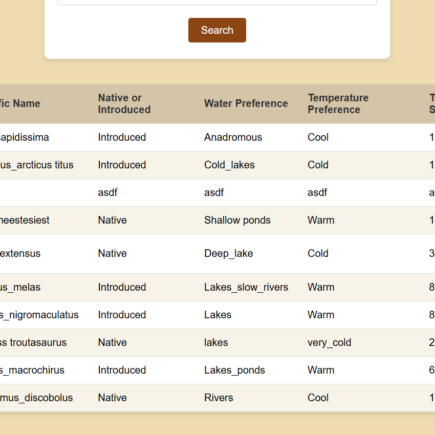Click the scientific name ending in troutasaurus
Viewport: 435px width, 435px height.
pos(33,342)
